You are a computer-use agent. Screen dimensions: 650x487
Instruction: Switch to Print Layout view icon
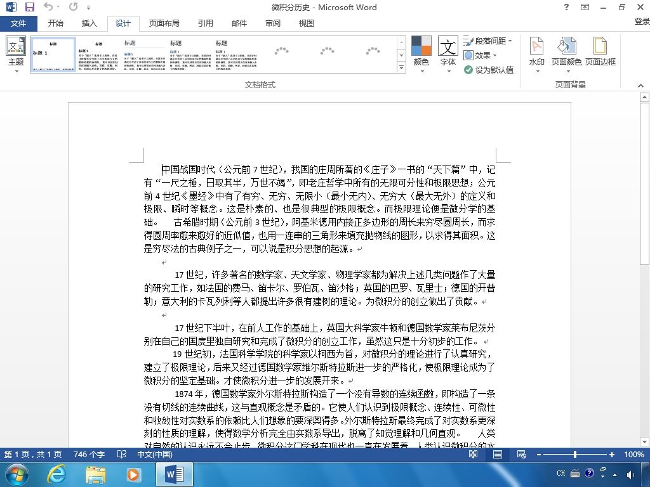tap(498, 454)
